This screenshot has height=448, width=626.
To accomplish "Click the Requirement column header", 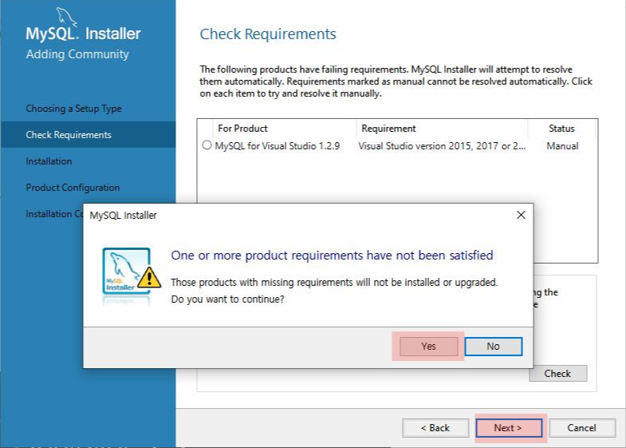I will [x=388, y=129].
